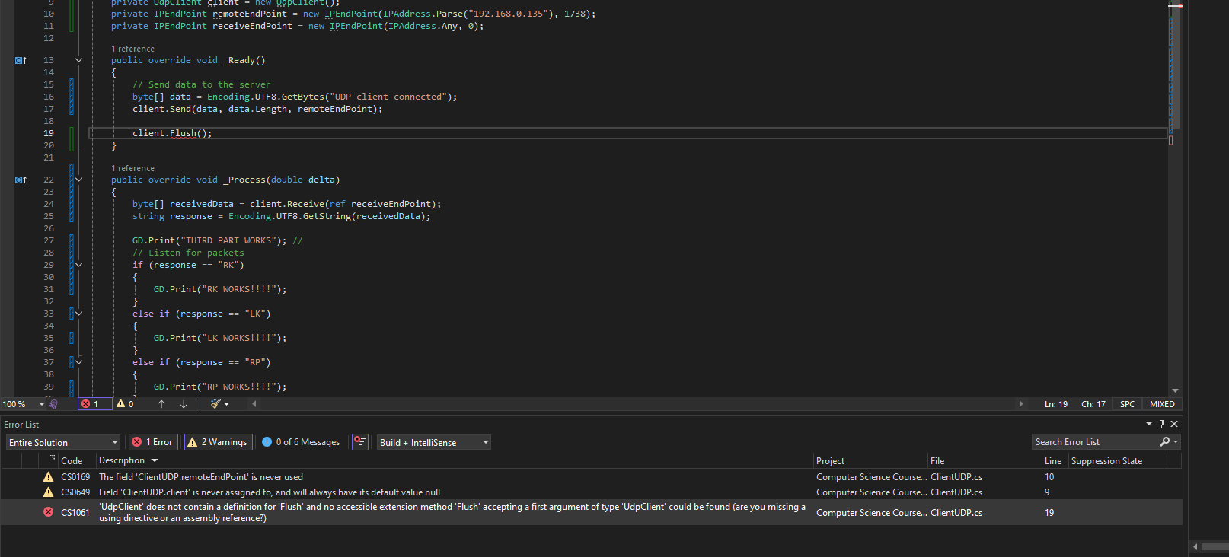Sort by the Suppression State column header
The width and height of the screenshot is (1229, 557).
point(1106,461)
